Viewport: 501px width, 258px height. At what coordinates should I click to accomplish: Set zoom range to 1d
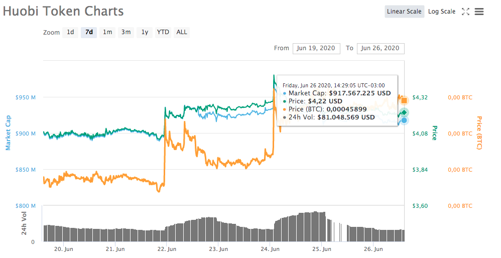pos(70,32)
